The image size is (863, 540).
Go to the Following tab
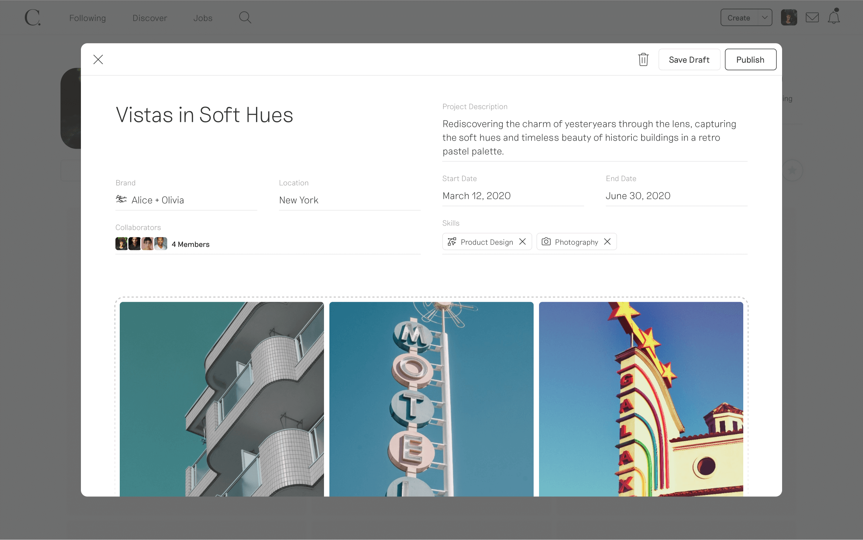click(x=87, y=18)
